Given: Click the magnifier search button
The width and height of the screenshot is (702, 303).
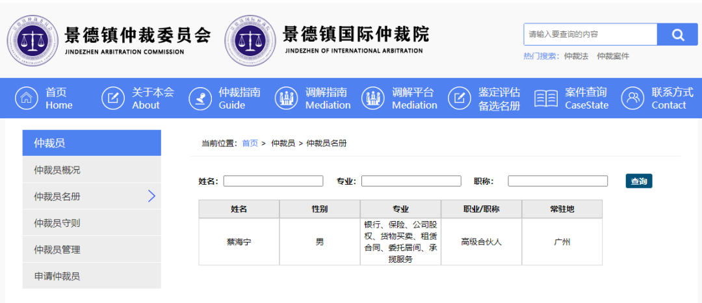Looking at the screenshot, I should point(677,34).
